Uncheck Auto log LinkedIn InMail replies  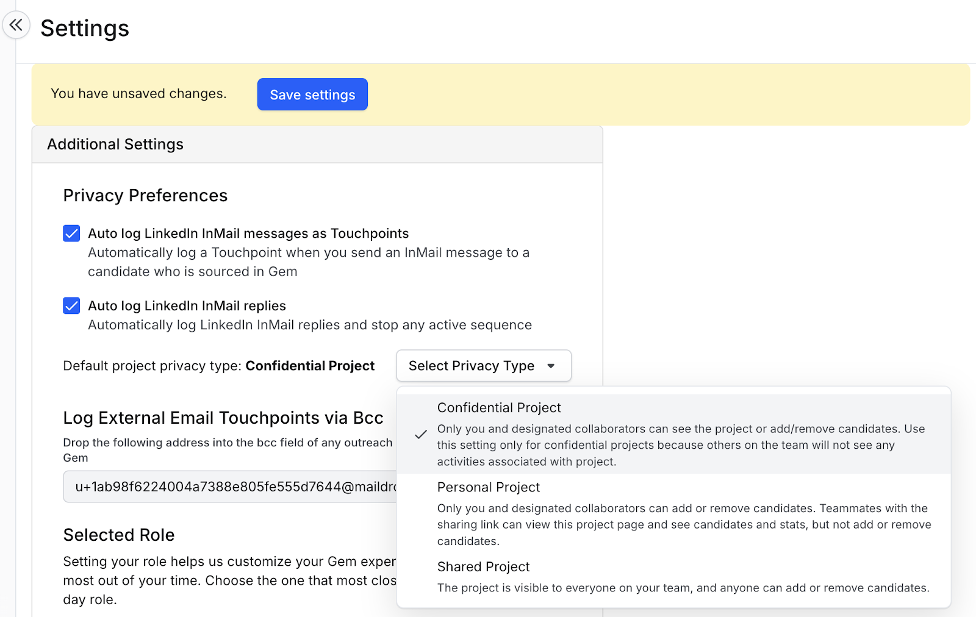pos(71,305)
